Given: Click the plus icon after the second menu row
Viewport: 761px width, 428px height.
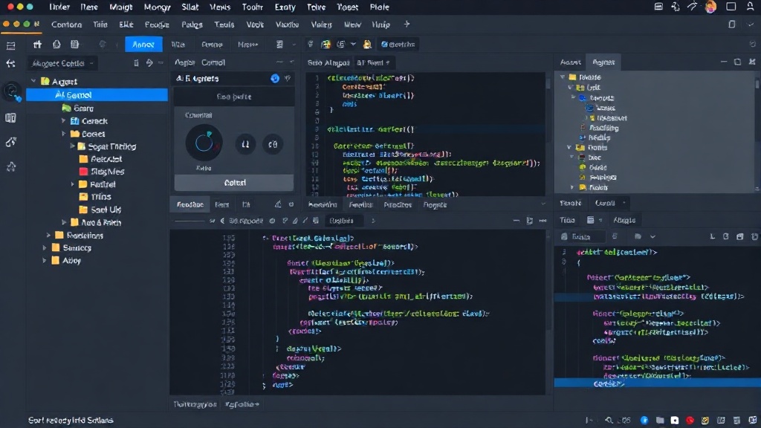Looking at the screenshot, I should [407, 25].
